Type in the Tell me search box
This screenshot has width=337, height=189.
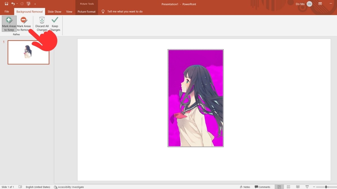[125, 11]
